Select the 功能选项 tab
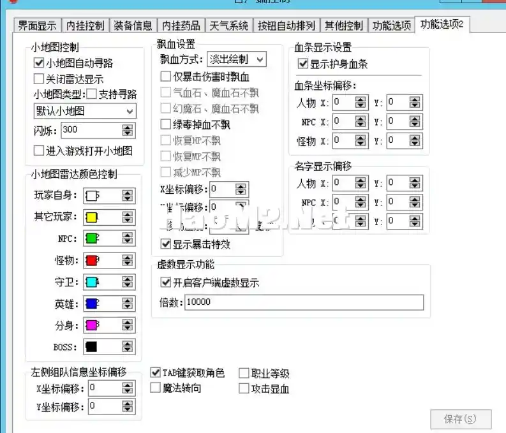 [x=392, y=26]
